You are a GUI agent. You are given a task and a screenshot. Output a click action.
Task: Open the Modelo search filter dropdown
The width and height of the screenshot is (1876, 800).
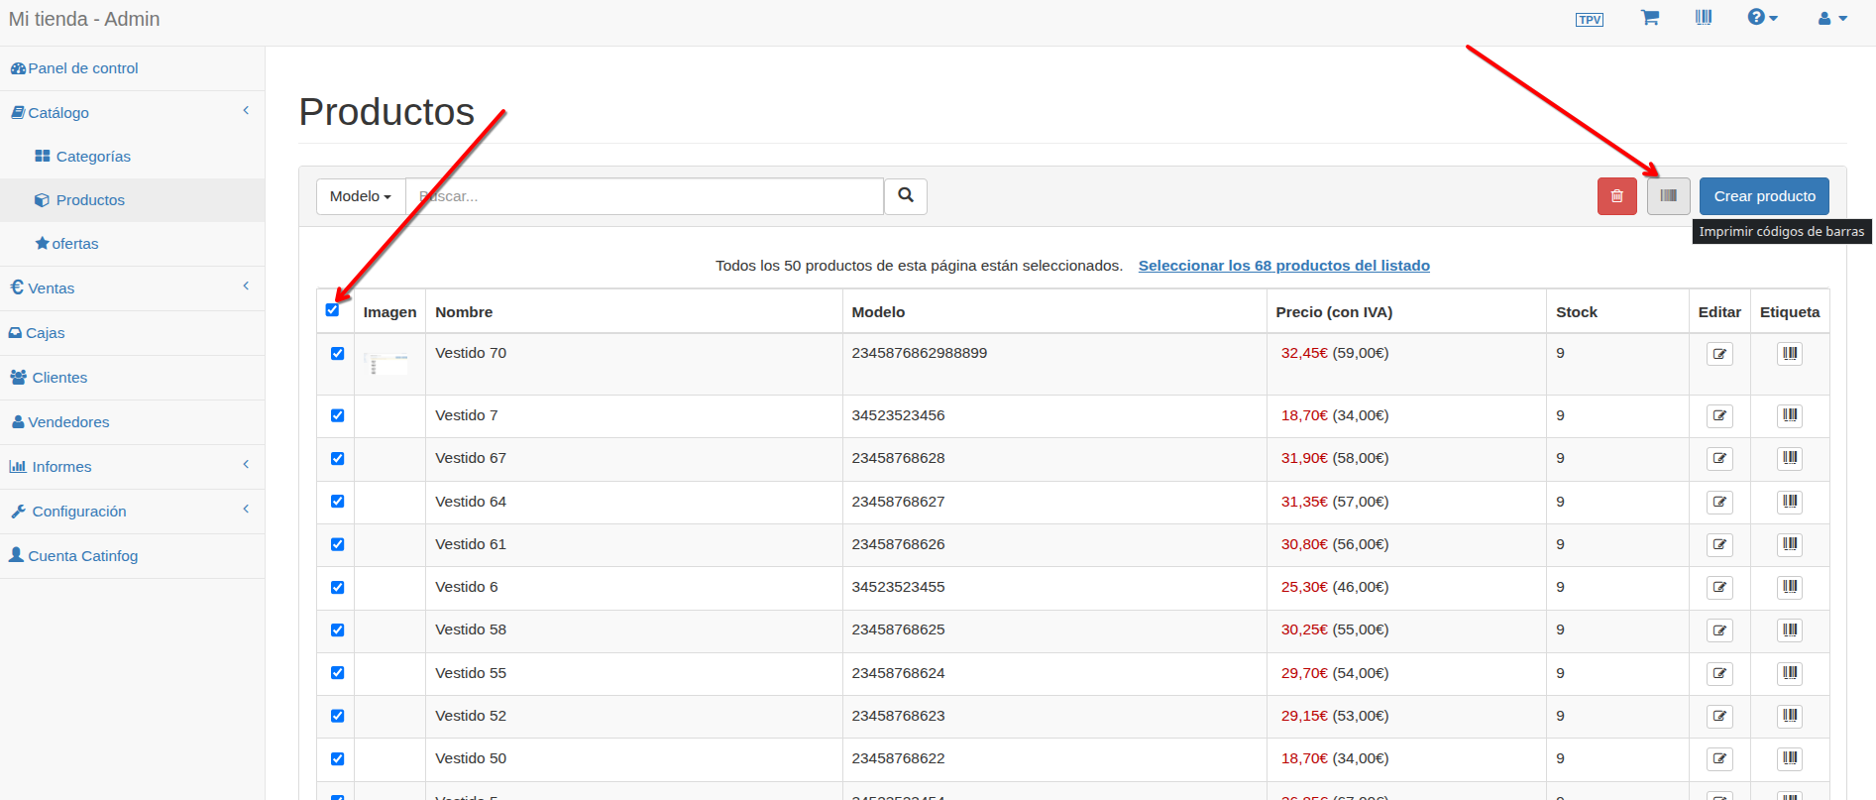[x=361, y=196]
